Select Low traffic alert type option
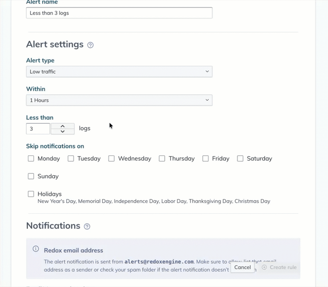Viewport: 328px width, 287px height. tap(119, 71)
